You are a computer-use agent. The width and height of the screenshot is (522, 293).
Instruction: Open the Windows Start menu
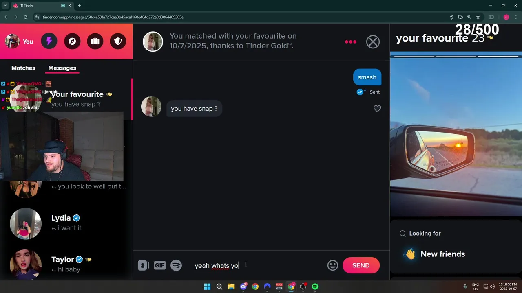pos(207,286)
